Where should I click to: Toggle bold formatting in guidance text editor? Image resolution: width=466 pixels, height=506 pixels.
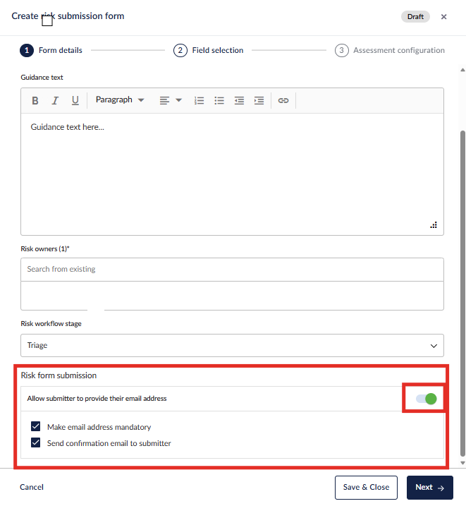(35, 101)
